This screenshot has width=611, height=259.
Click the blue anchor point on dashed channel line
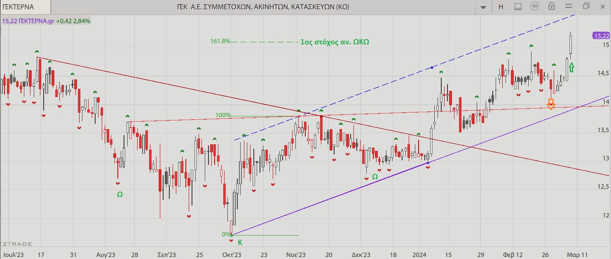tap(432, 67)
